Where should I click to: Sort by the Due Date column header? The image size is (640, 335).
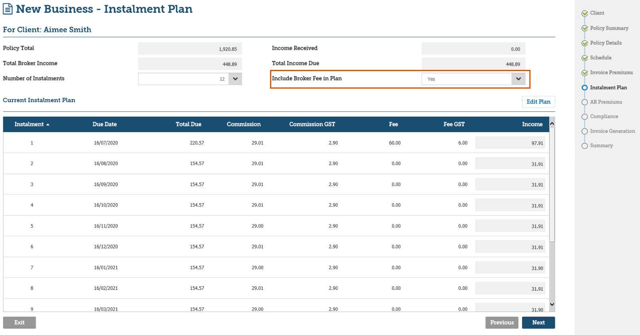104,124
